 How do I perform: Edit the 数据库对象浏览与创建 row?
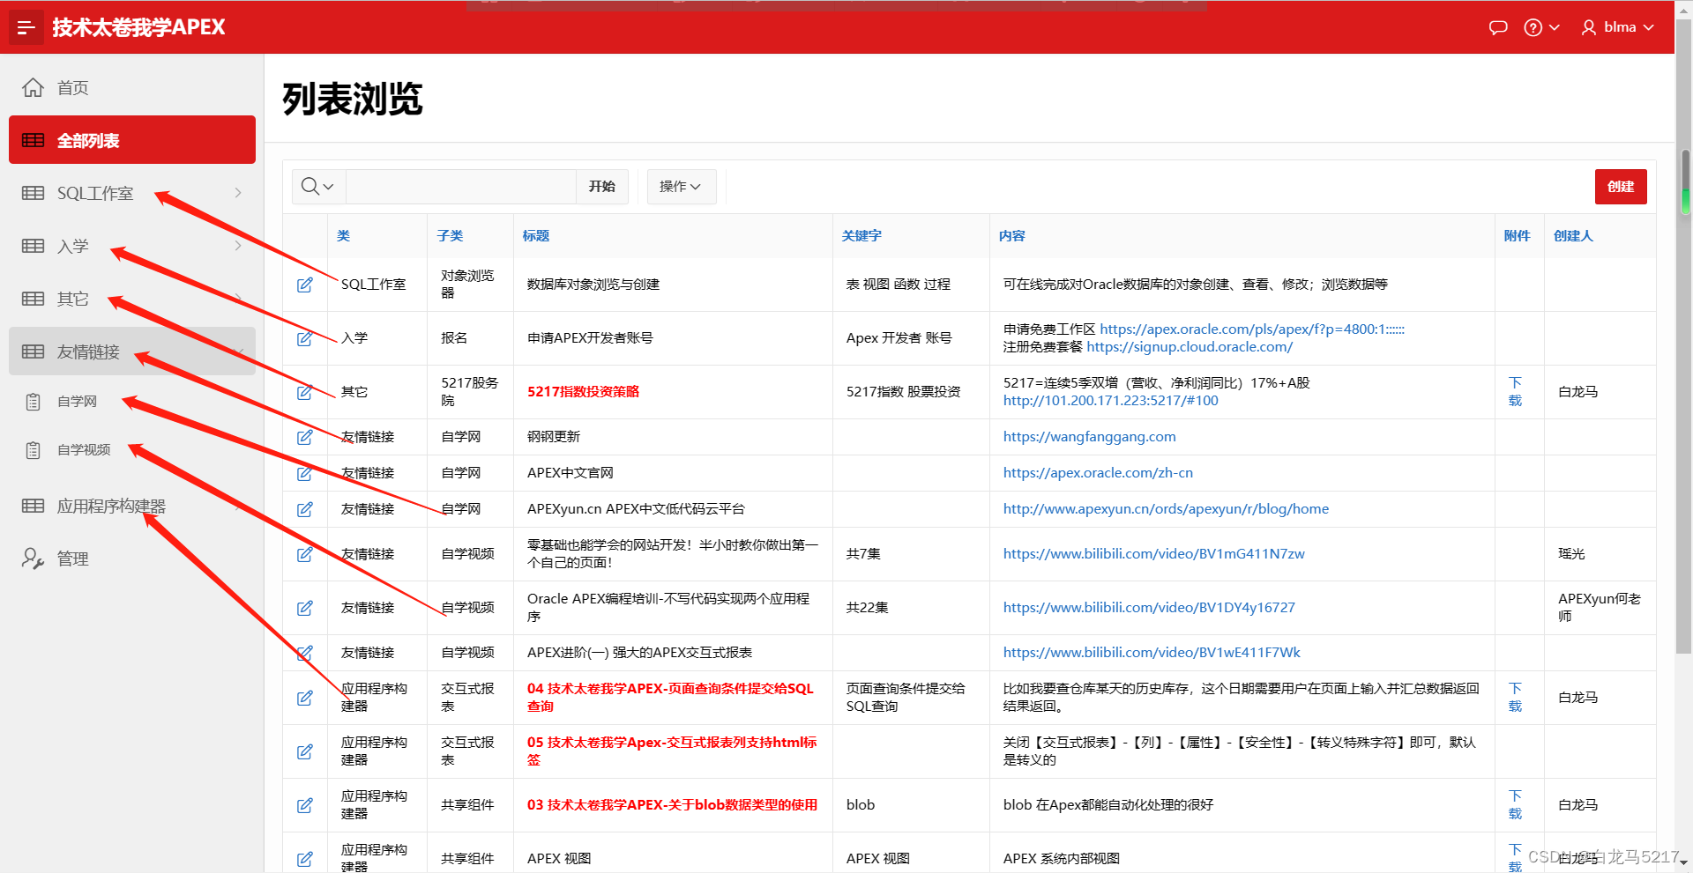click(x=305, y=285)
